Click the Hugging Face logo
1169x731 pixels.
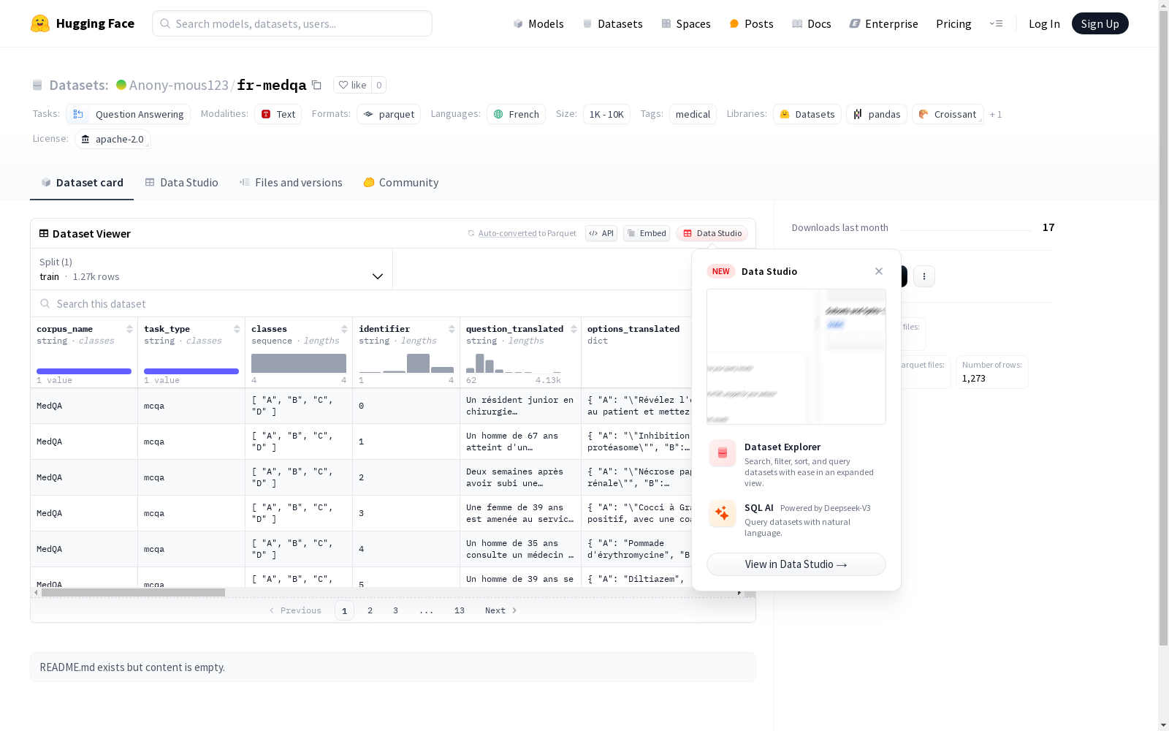tap(83, 23)
